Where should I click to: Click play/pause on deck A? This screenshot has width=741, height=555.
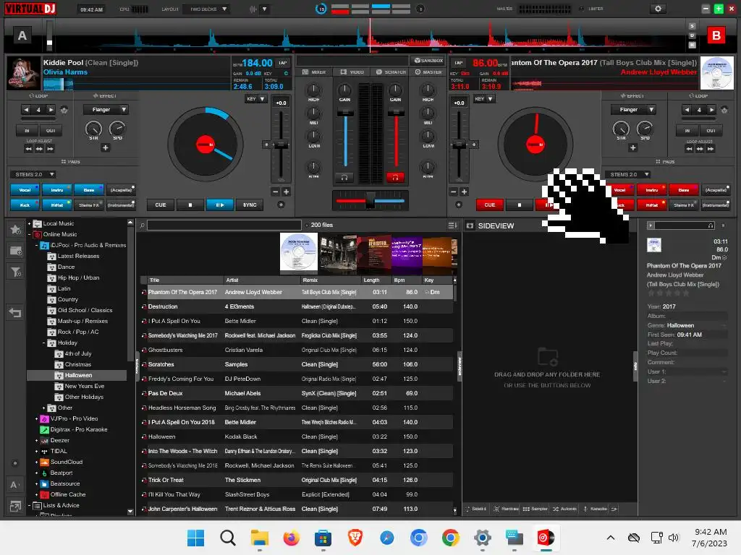click(x=220, y=205)
